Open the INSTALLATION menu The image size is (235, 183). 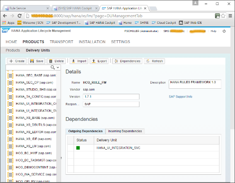[92, 42]
